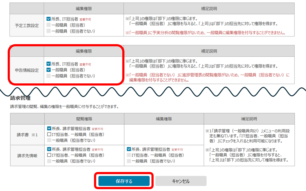
Task: Toggle 一般職員（担当者でない） 閲覧権限 checkbox for 請求先情報
Action: (49, 161)
